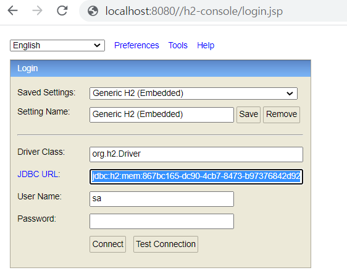Open the Tools link
This screenshot has width=347, height=278.
point(178,45)
